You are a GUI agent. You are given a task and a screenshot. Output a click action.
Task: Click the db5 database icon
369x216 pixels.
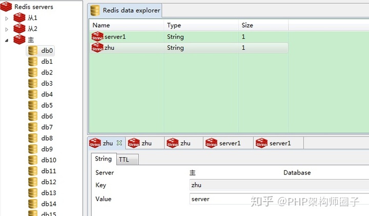click(x=33, y=105)
